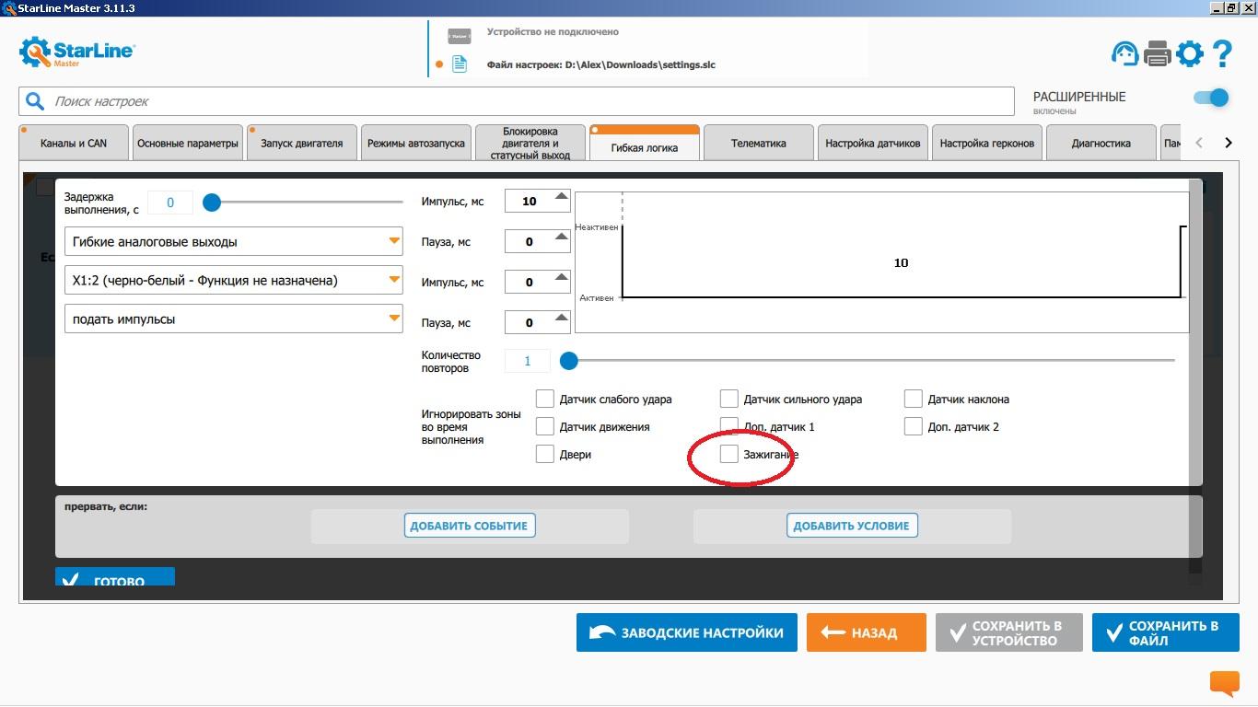1258x707 pixels.
Task: Increase second Пауза, мс value arrow
Action: point(561,318)
